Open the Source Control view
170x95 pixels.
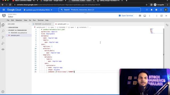(x=3, y=37)
